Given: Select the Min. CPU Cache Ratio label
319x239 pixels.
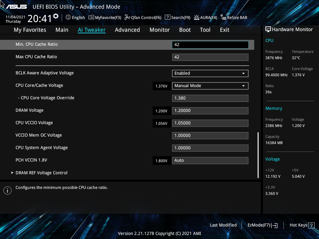Looking at the screenshot, I should [37, 44].
